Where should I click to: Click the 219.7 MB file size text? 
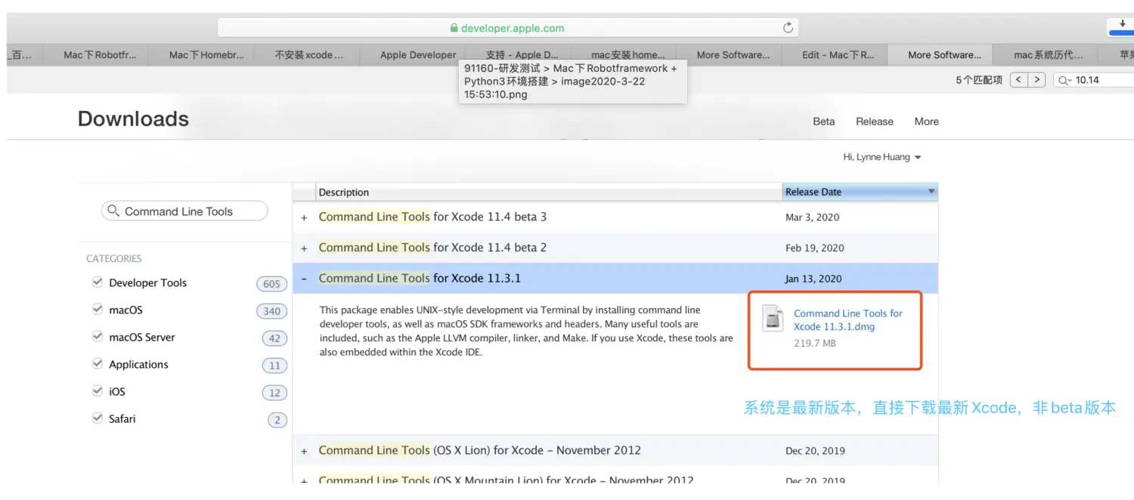click(x=815, y=344)
